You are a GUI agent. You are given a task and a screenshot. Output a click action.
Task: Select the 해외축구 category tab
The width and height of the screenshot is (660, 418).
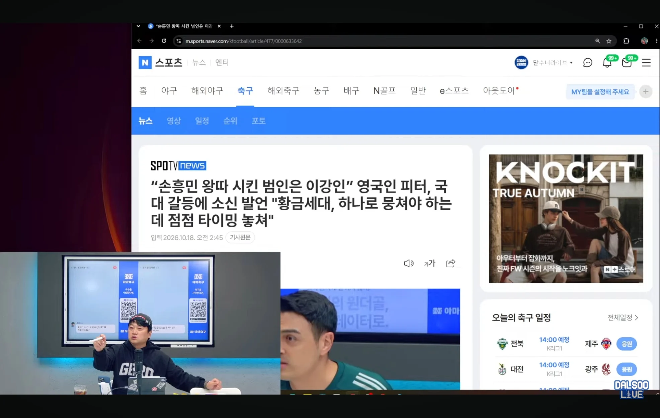point(283,91)
